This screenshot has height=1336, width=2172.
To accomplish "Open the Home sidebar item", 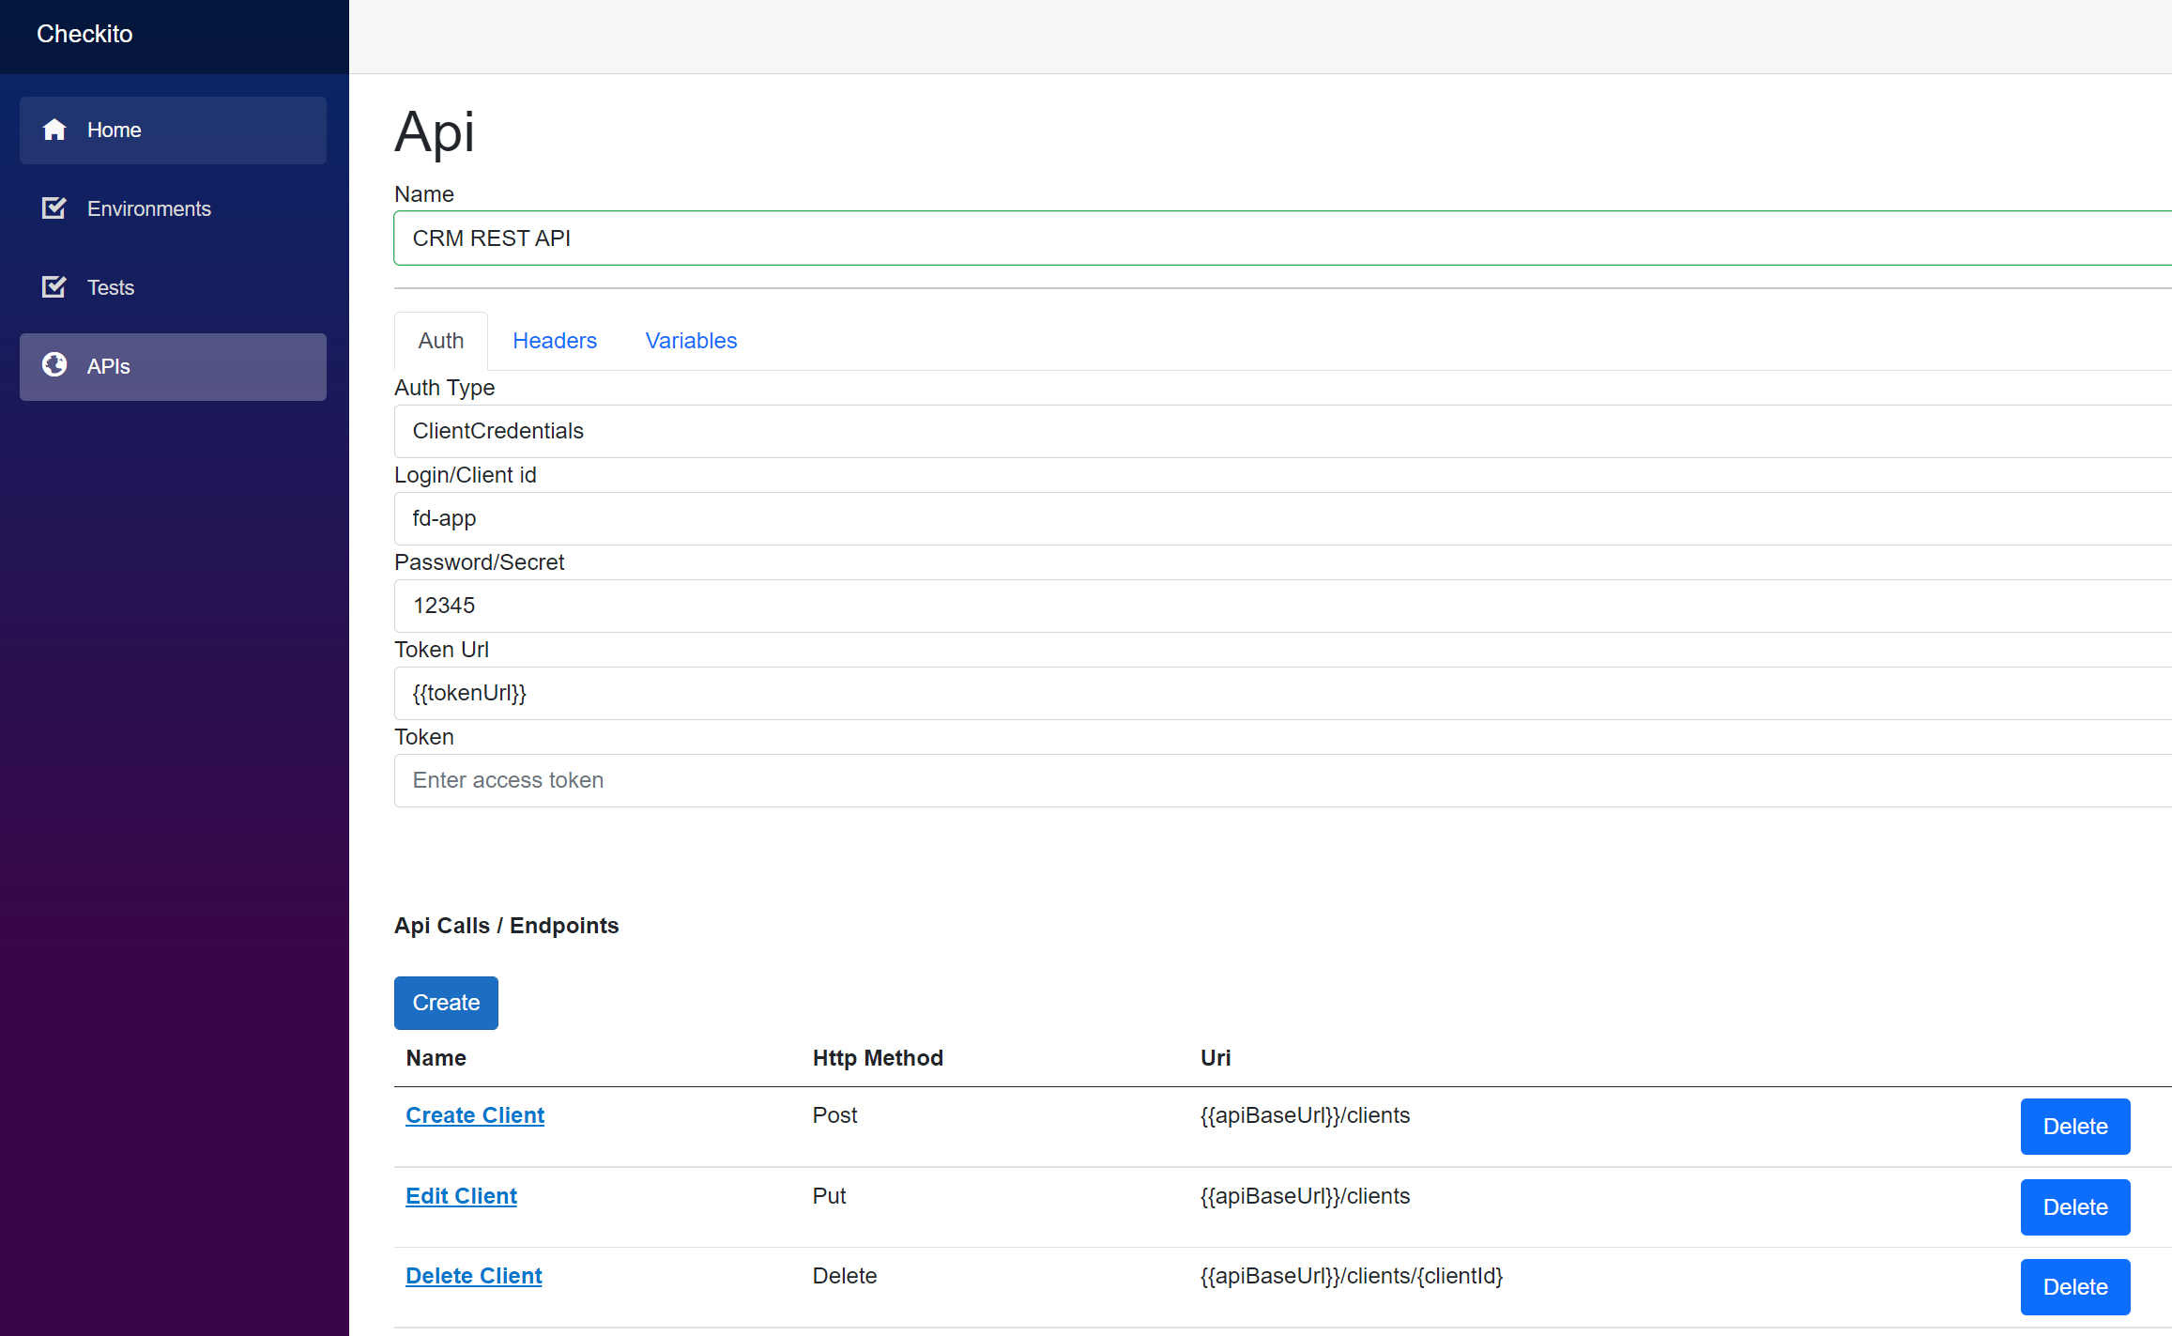I will pos(173,131).
